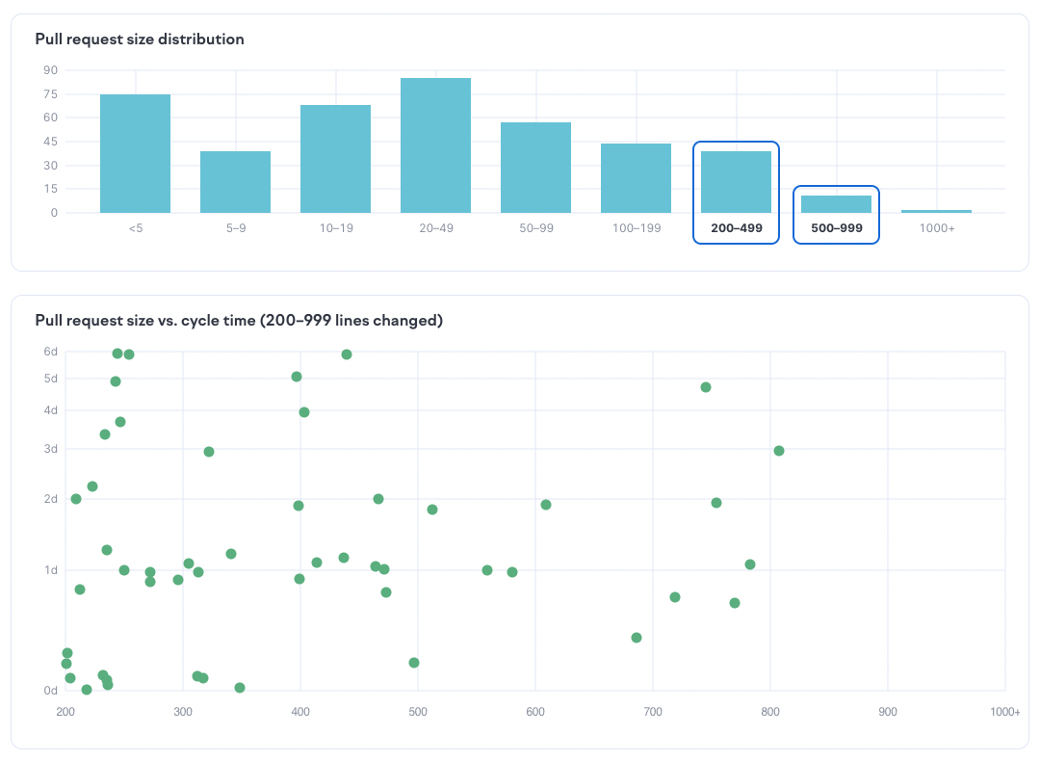
Task: Toggle the highlighted 500–999 bar
Action: coord(836,204)
